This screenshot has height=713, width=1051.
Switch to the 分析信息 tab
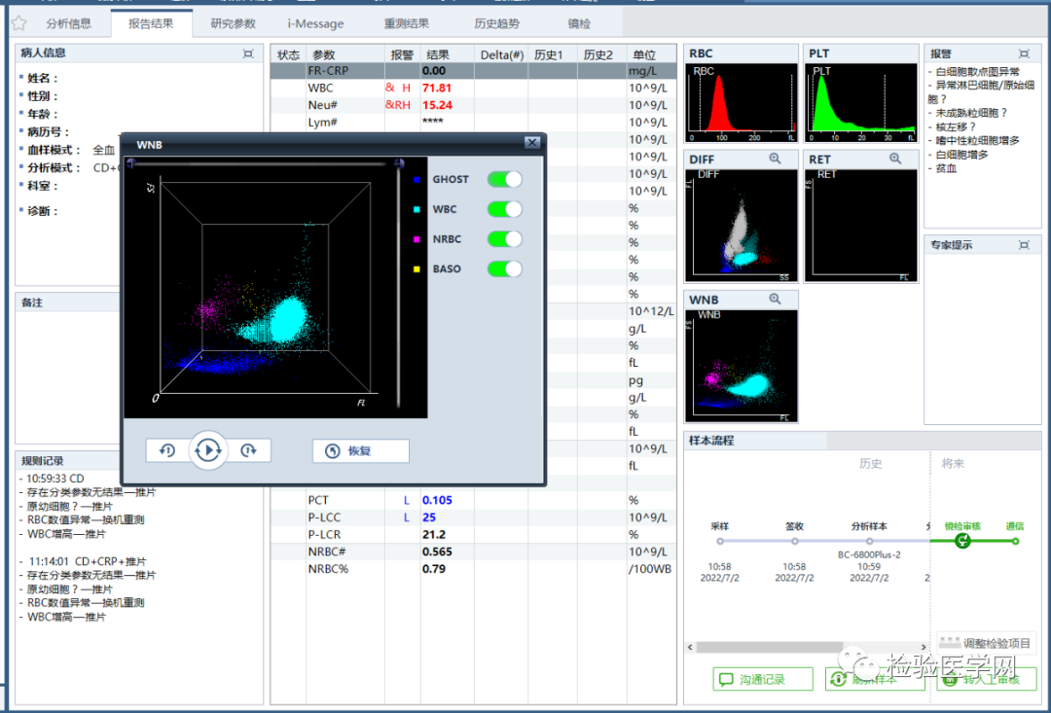coord(68,23)
